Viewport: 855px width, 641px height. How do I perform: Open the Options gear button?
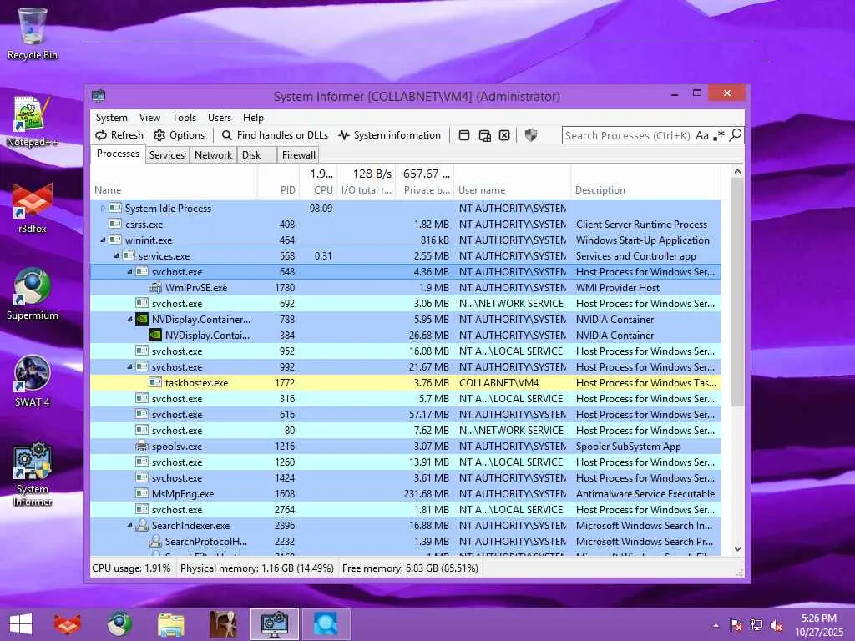click(x=180, y=135)
